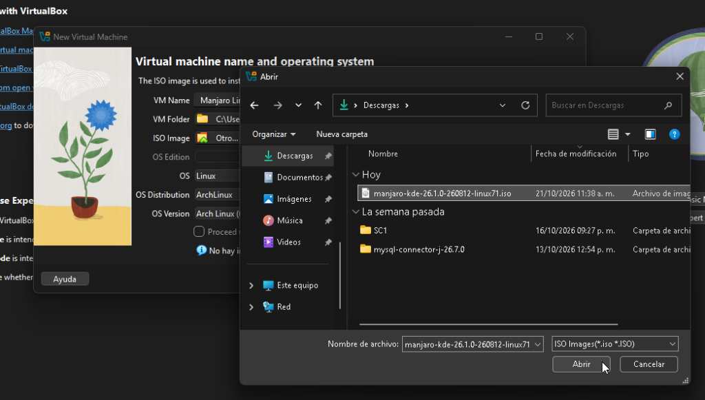Collapse the Hoy group
This screenshot has width=705, height=400.
356,174
